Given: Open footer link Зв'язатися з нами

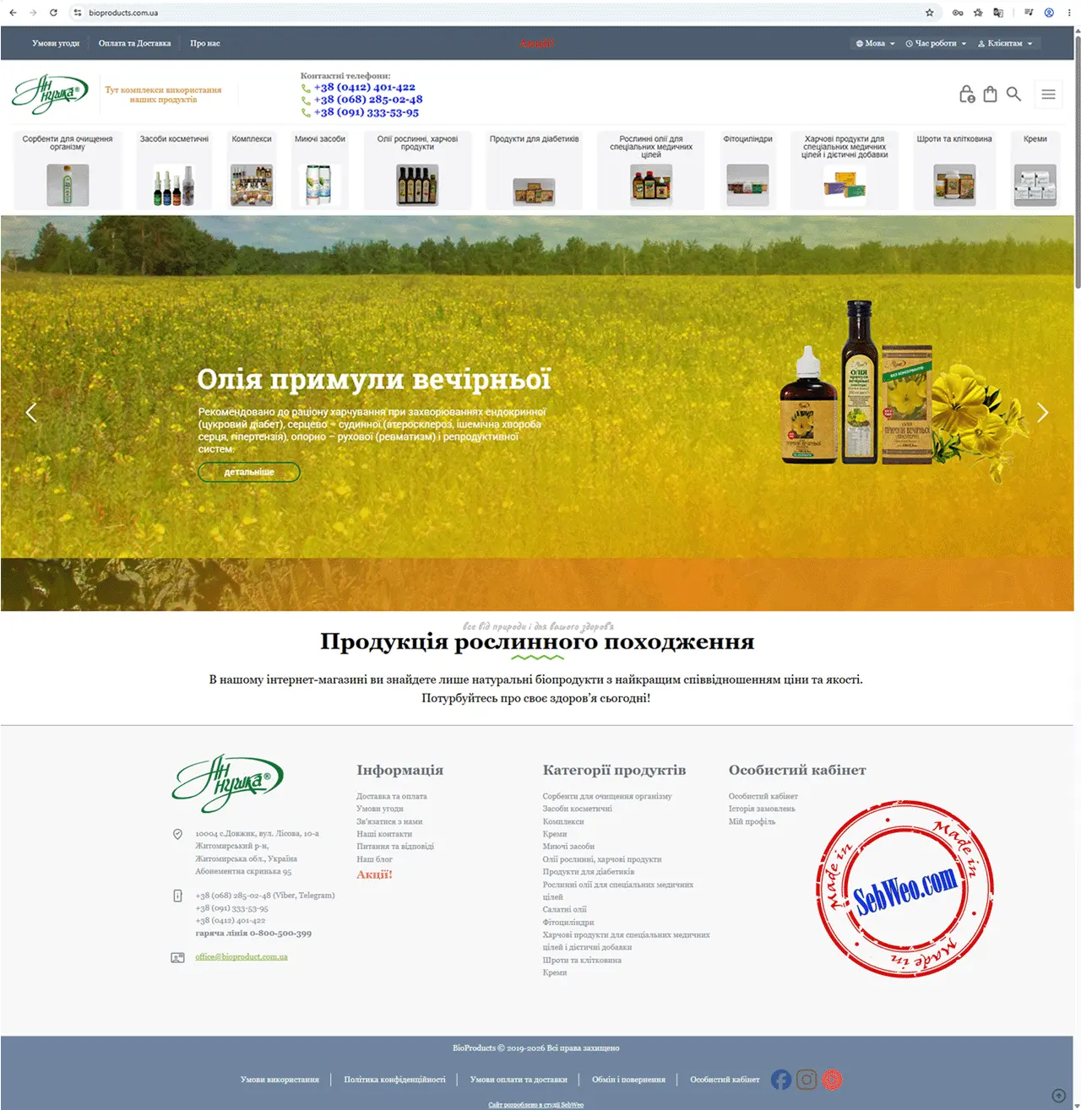Looking at the screenshot, I should pos(389,821).
